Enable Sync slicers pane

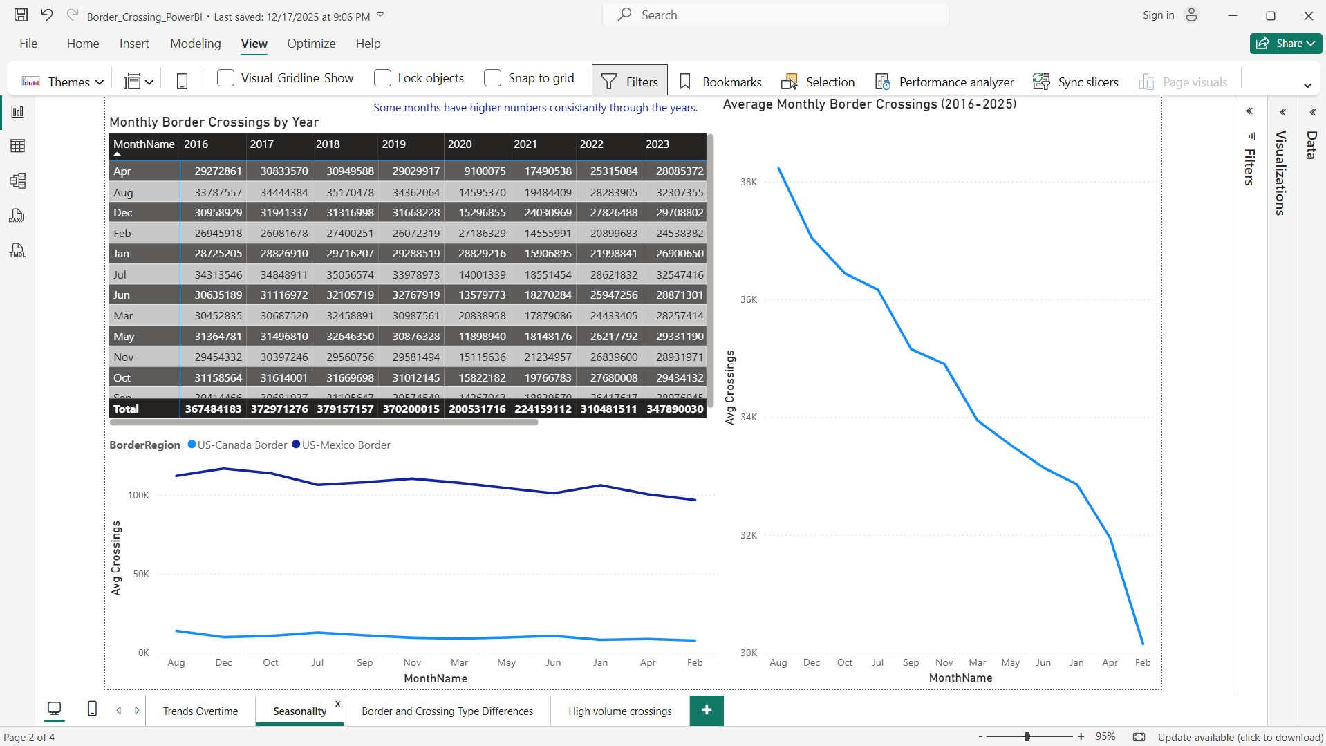tap(1076, 81)
